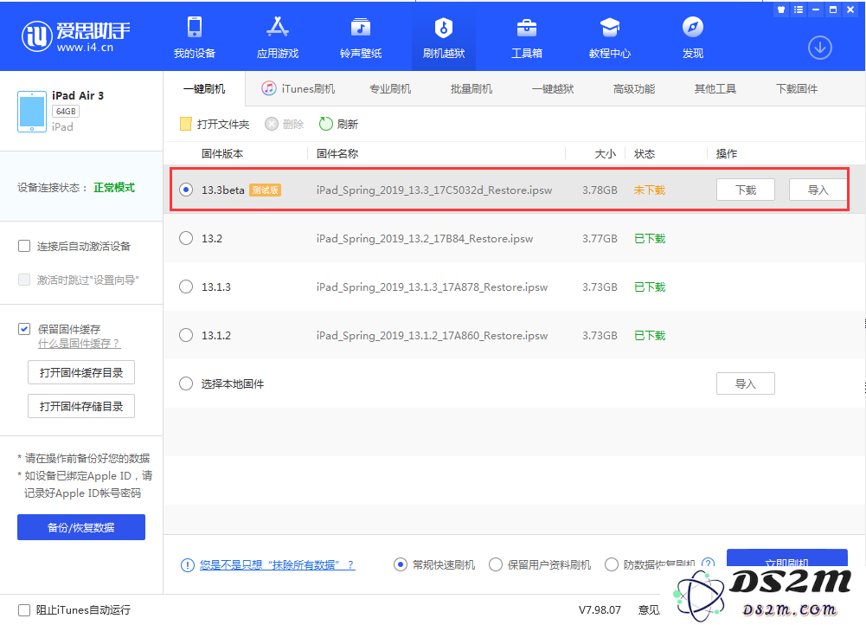
Task: Click 正常模式 connection status
Action: [114, 187]
